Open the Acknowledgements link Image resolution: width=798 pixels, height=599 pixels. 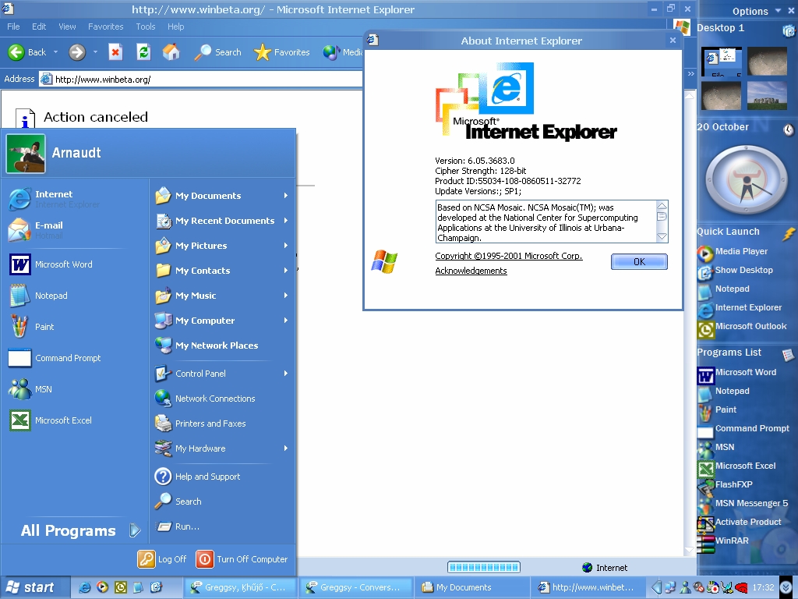click(471, 271)
